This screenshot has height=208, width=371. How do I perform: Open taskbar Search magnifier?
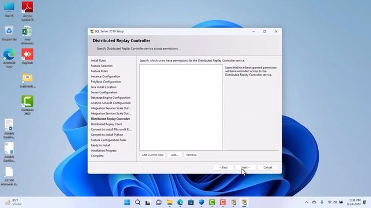pos(138,202)
